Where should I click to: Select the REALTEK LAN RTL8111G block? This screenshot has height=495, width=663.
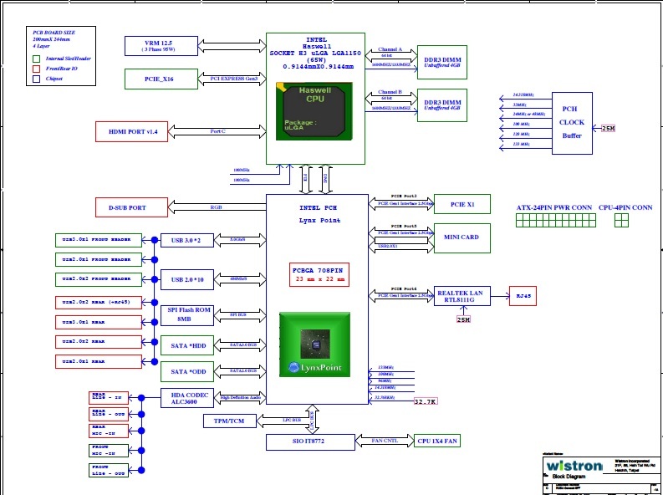(462, 296)
